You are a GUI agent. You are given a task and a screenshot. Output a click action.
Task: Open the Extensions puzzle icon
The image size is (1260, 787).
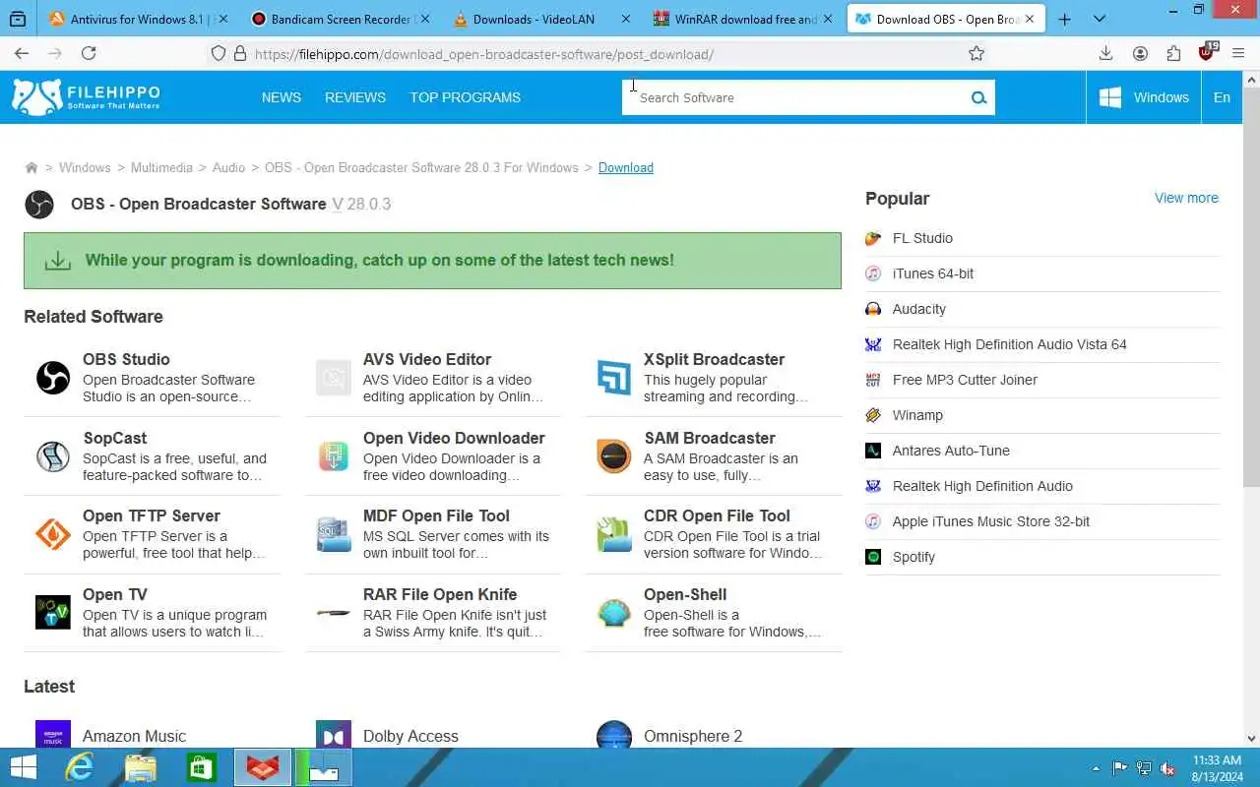click(1173, 54)
